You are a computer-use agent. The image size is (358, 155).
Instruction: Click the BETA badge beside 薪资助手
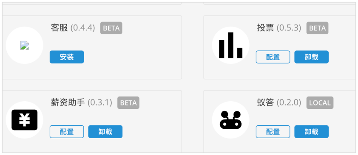(128, 103)
